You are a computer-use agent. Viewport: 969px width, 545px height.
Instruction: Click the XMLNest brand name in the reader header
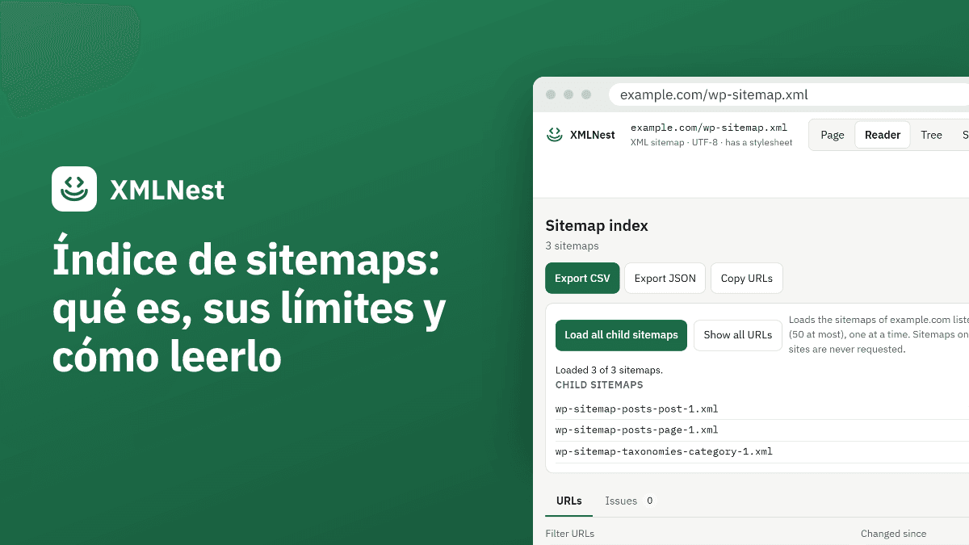click(592, 135)
